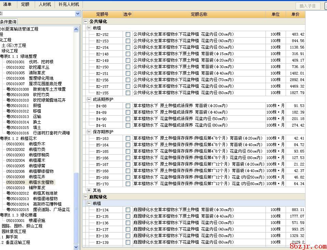Collapse the 庭院绿化 group
The height and width of the screenshot is (250, 327).
click(x=86, y=197)
